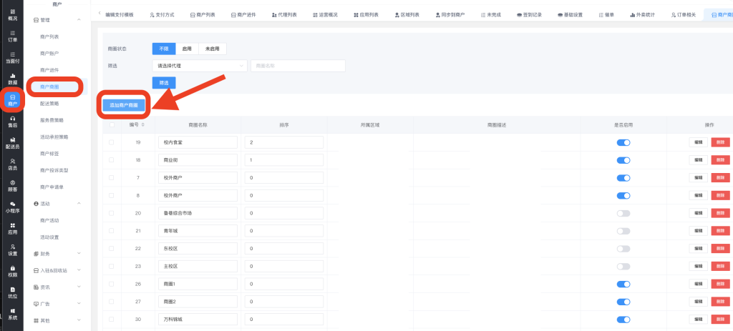The width and height of the screenshot is (733, 331).
Task: Open the 概况 overview sidebar icon
Action: coord(11,15)
